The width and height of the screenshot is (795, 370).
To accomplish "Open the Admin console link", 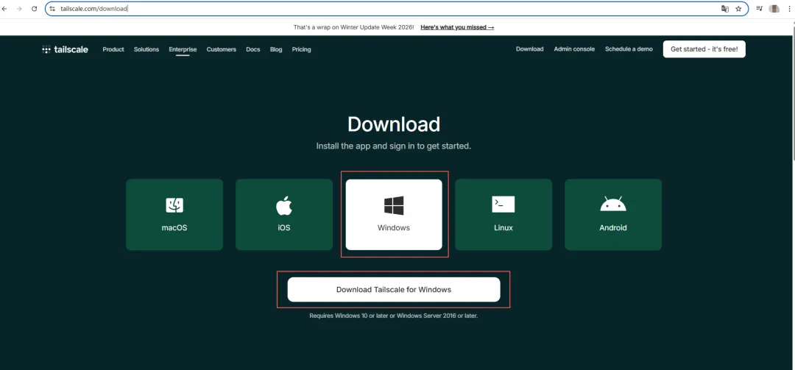I will click(x=574, y=49).
